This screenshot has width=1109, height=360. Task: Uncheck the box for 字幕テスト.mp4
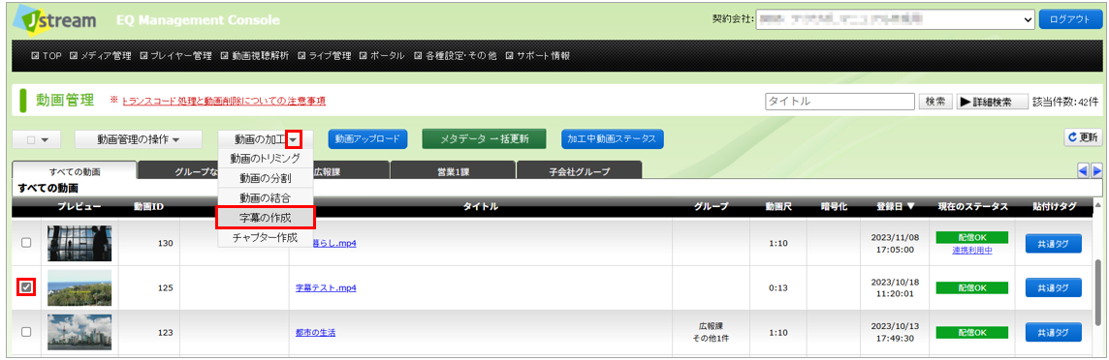point(26,287)
